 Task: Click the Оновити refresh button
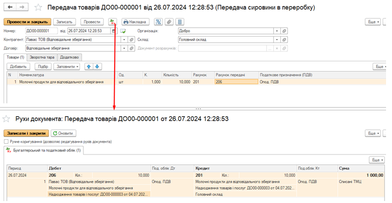pos(64,133)
